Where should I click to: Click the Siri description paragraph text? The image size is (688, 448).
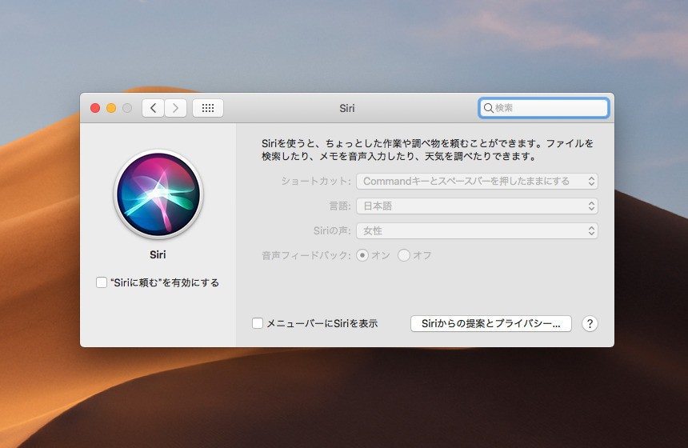[428, 150]
